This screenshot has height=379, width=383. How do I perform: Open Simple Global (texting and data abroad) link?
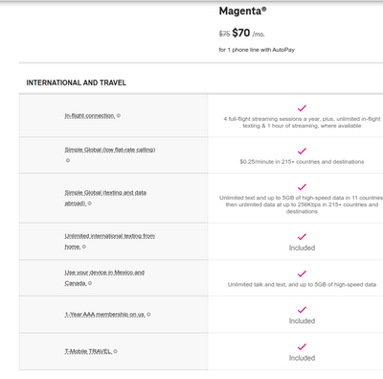click(105, 198)
